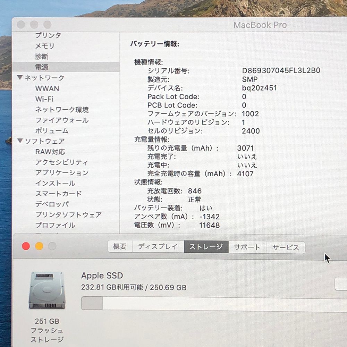Click cell revision value 2400

(x=251, y=131)
